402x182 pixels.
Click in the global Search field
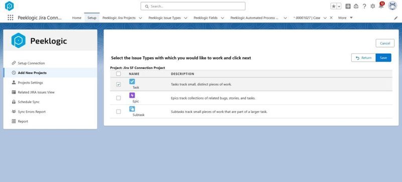click(x=193, y=6)
